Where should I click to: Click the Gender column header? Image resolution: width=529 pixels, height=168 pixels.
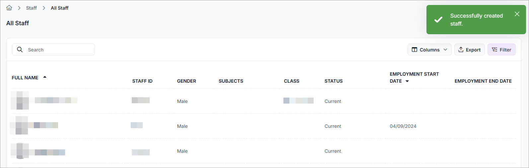[x=187, y=81]
